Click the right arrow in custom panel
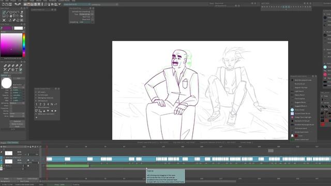Image resolution: width=331 pixels, height=186 pixels. 55,111
